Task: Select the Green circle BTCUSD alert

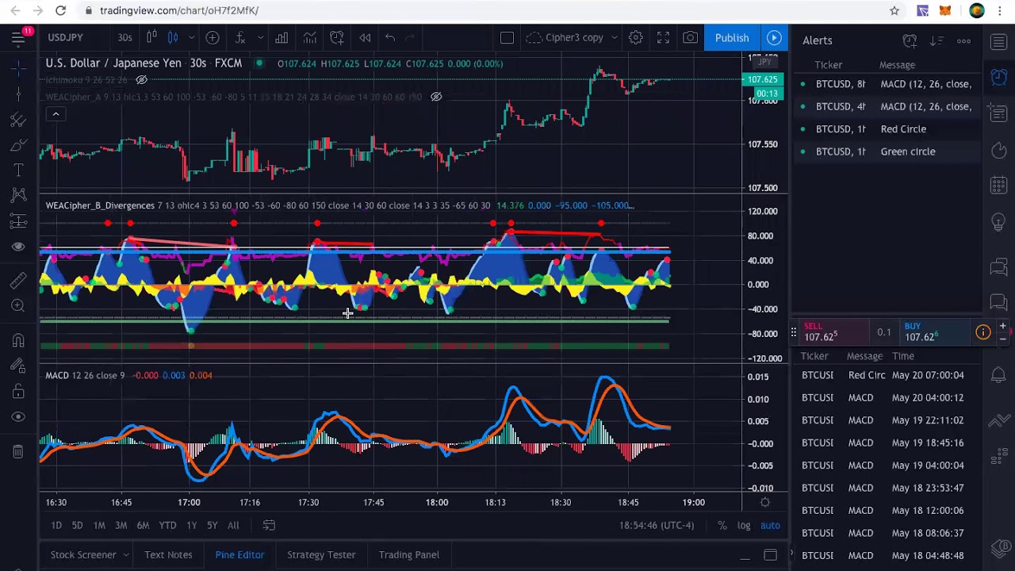Action: click(x=887, y=151)
